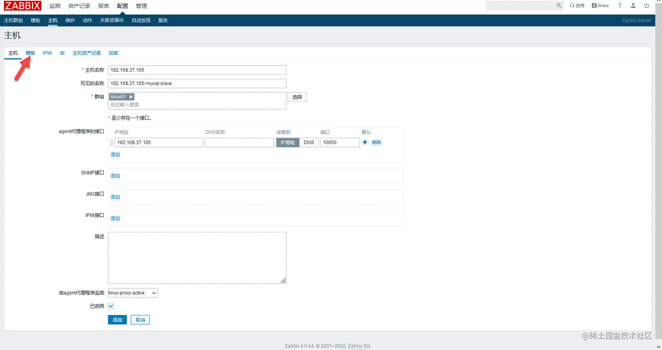The height and width of the screenshot is (350, 662).
Task: Open the user profile icon
Action: click(633, 6)
